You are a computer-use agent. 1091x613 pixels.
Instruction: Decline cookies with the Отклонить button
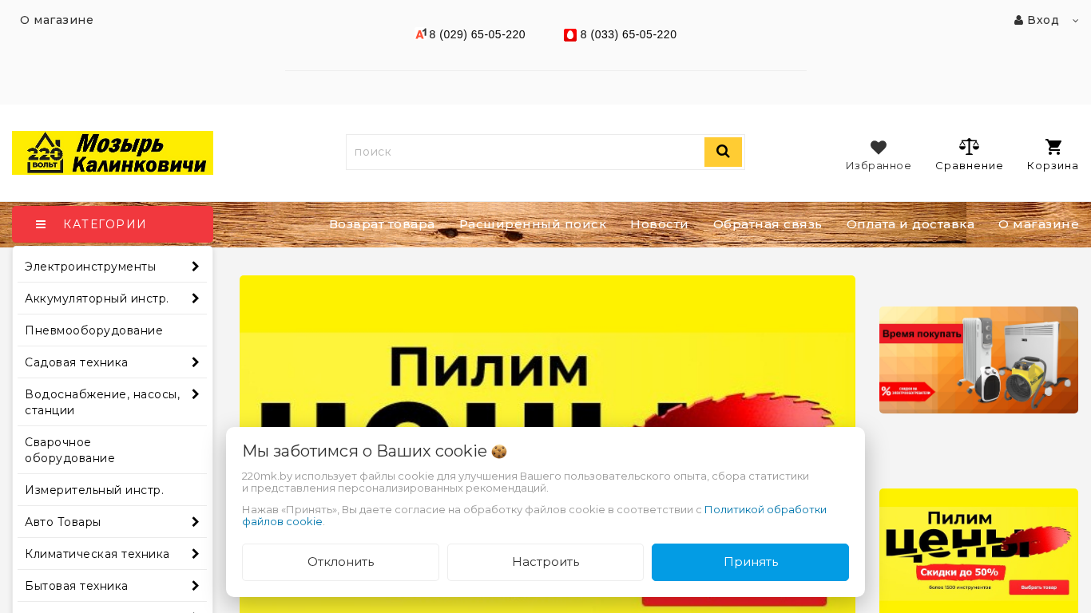click(x=340, y=562)
